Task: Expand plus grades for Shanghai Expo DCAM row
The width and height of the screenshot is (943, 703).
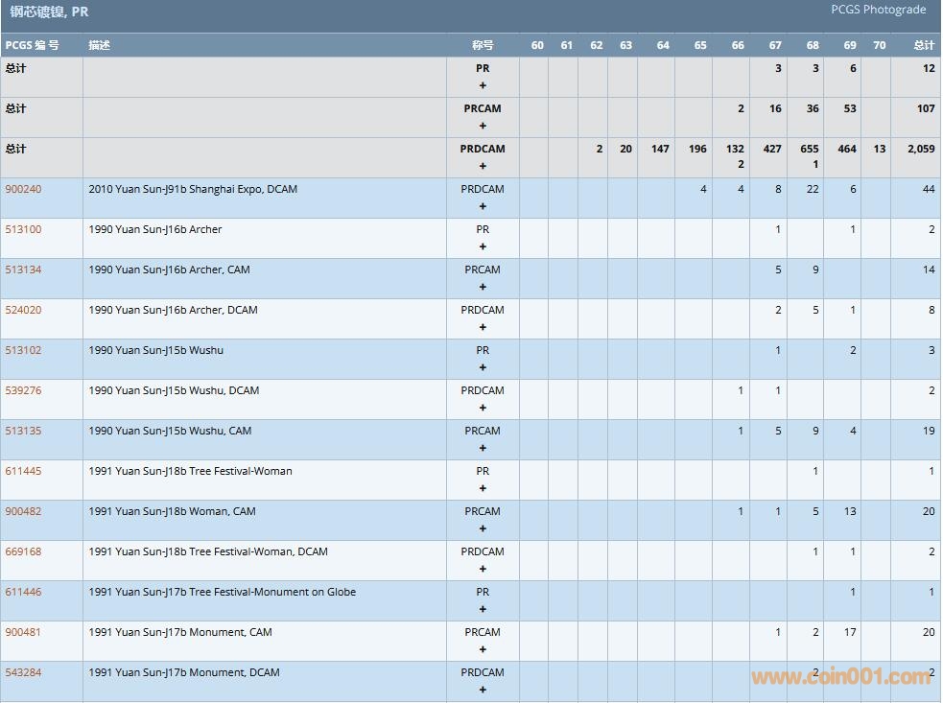Action: point(483,206)
